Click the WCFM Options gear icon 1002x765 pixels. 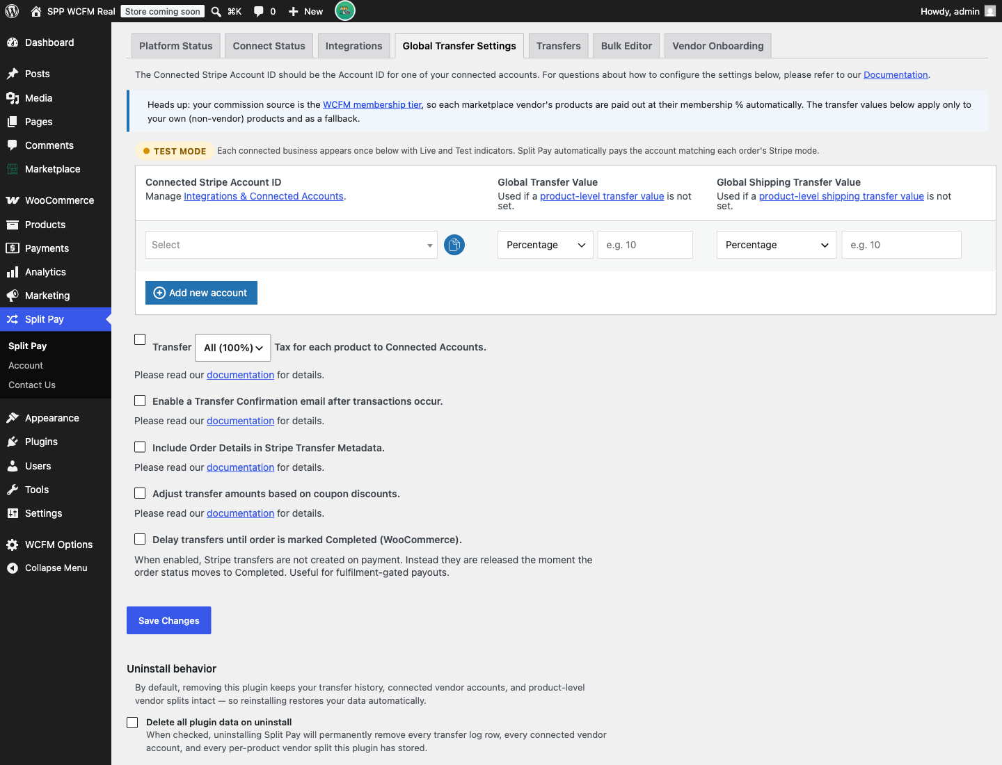13,545
